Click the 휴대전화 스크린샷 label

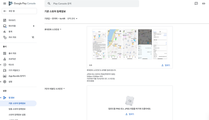tap(52, 29)
